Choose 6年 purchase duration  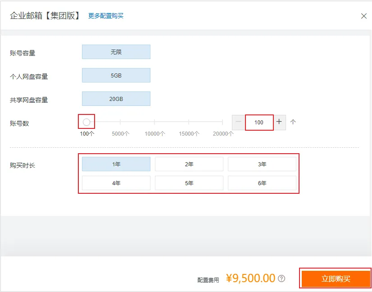click(262, 182)
